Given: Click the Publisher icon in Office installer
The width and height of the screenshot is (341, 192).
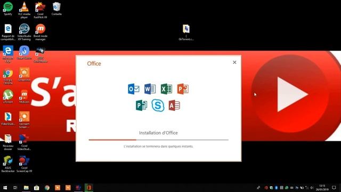Looking at the screenshot, I should 141,106.
